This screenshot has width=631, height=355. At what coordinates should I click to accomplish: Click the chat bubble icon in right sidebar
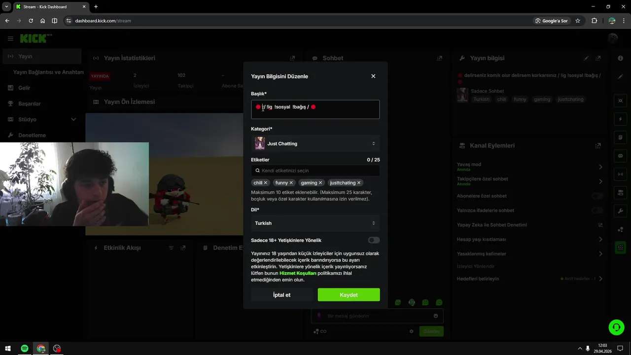621,156
